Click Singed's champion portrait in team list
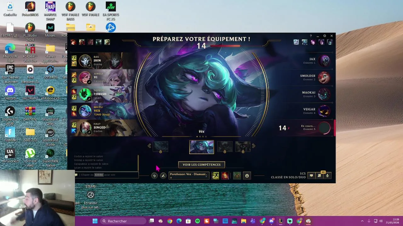The height and width of the screenshot is (226, 403). pyautogui.click(x=85, y=128)
